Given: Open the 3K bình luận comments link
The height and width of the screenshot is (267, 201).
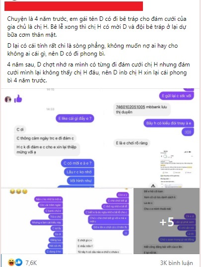Looking at the screenshot, I should click(176, 263).
